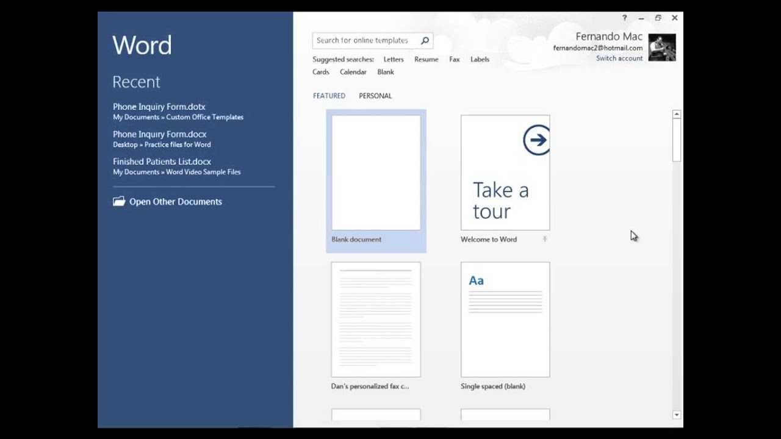Screen dimensions: 781x439
Task: Click the template list scroll up arrow
Action: [x=676, y=114]
